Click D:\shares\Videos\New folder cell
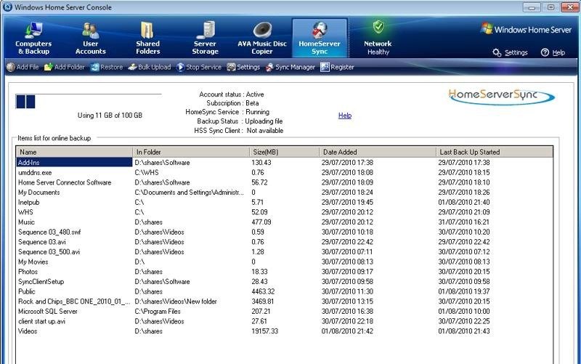Image resolution: width=581 pixels, height=364 pixels. tap(176, 302)
